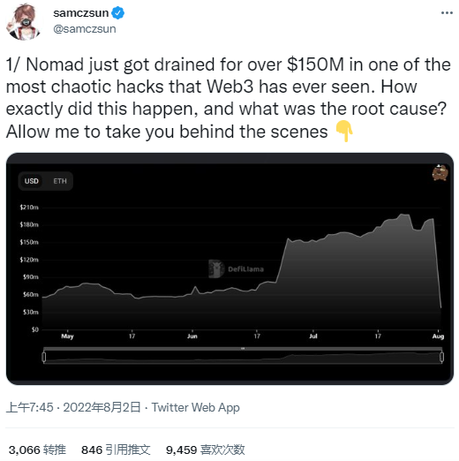View the 3,066 retweets list

(37, 450)
